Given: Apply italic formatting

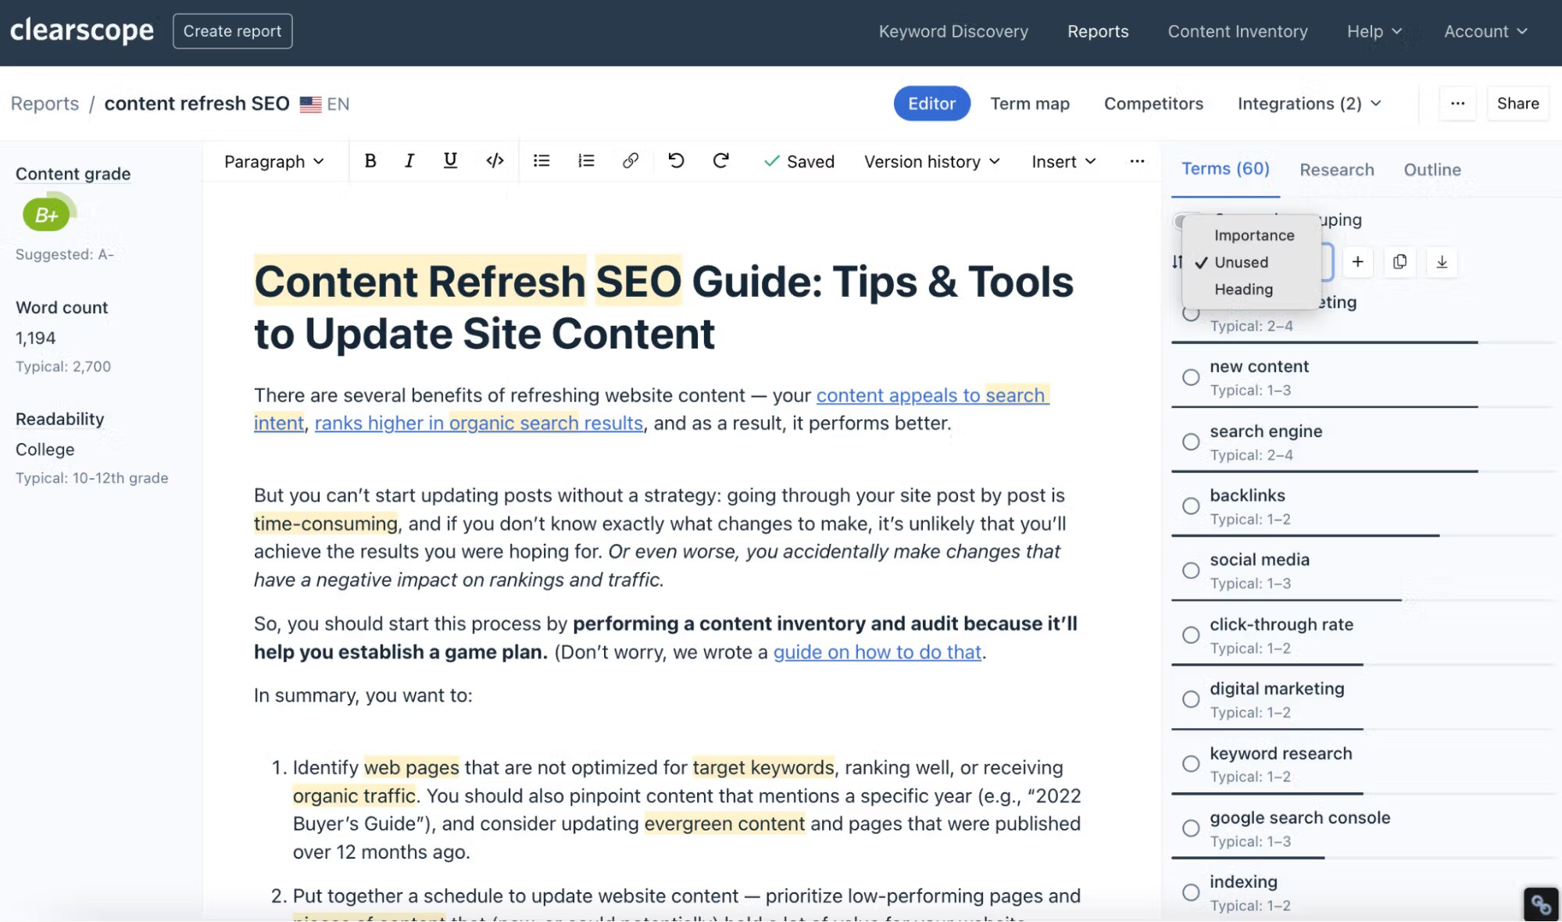Looking at the screenshot, I should [x=409, y=161].
